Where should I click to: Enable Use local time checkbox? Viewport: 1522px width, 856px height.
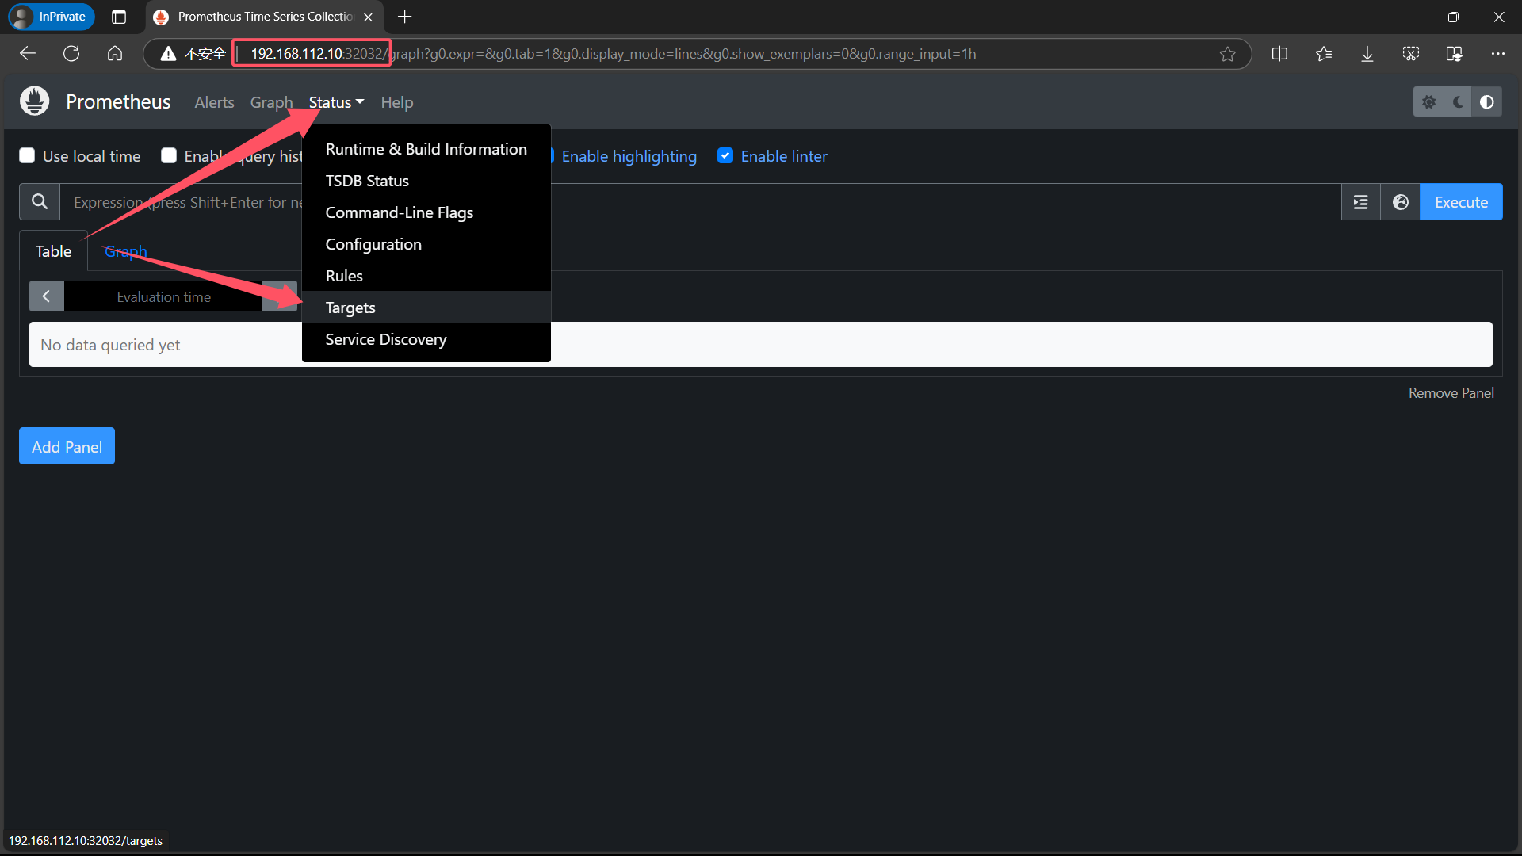point(27,156)
